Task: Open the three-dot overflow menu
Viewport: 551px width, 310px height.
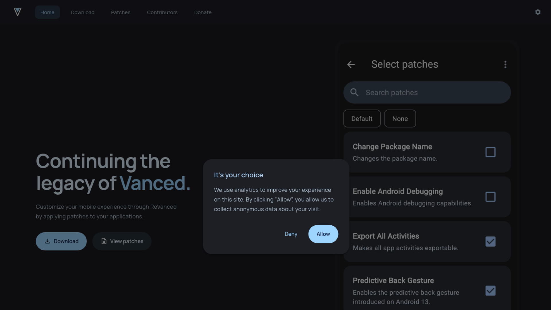Action: pyautogui.click(x=505, y=65)
